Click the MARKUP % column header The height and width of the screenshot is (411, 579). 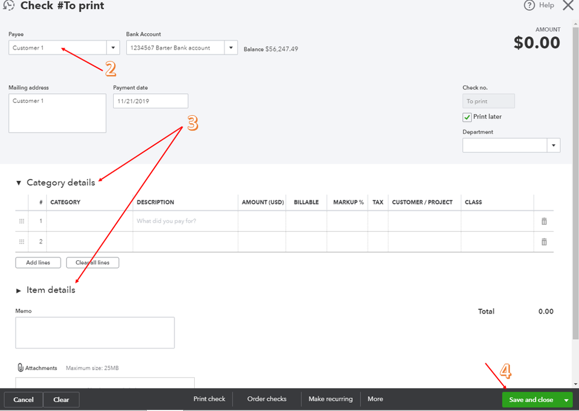[x=348, y=202]
